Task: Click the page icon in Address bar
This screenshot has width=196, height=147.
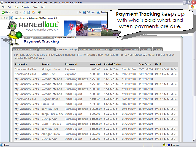Action: pyautogui.click(x=11, y=18)
